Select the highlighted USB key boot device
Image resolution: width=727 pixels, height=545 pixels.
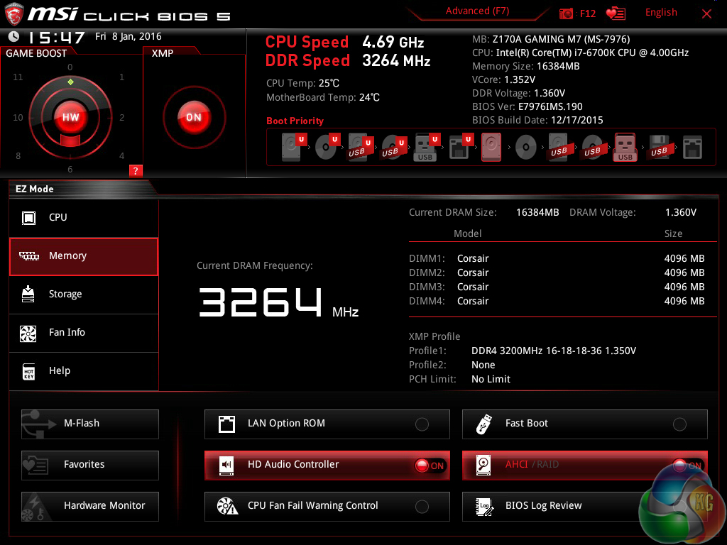coord(625,147)
